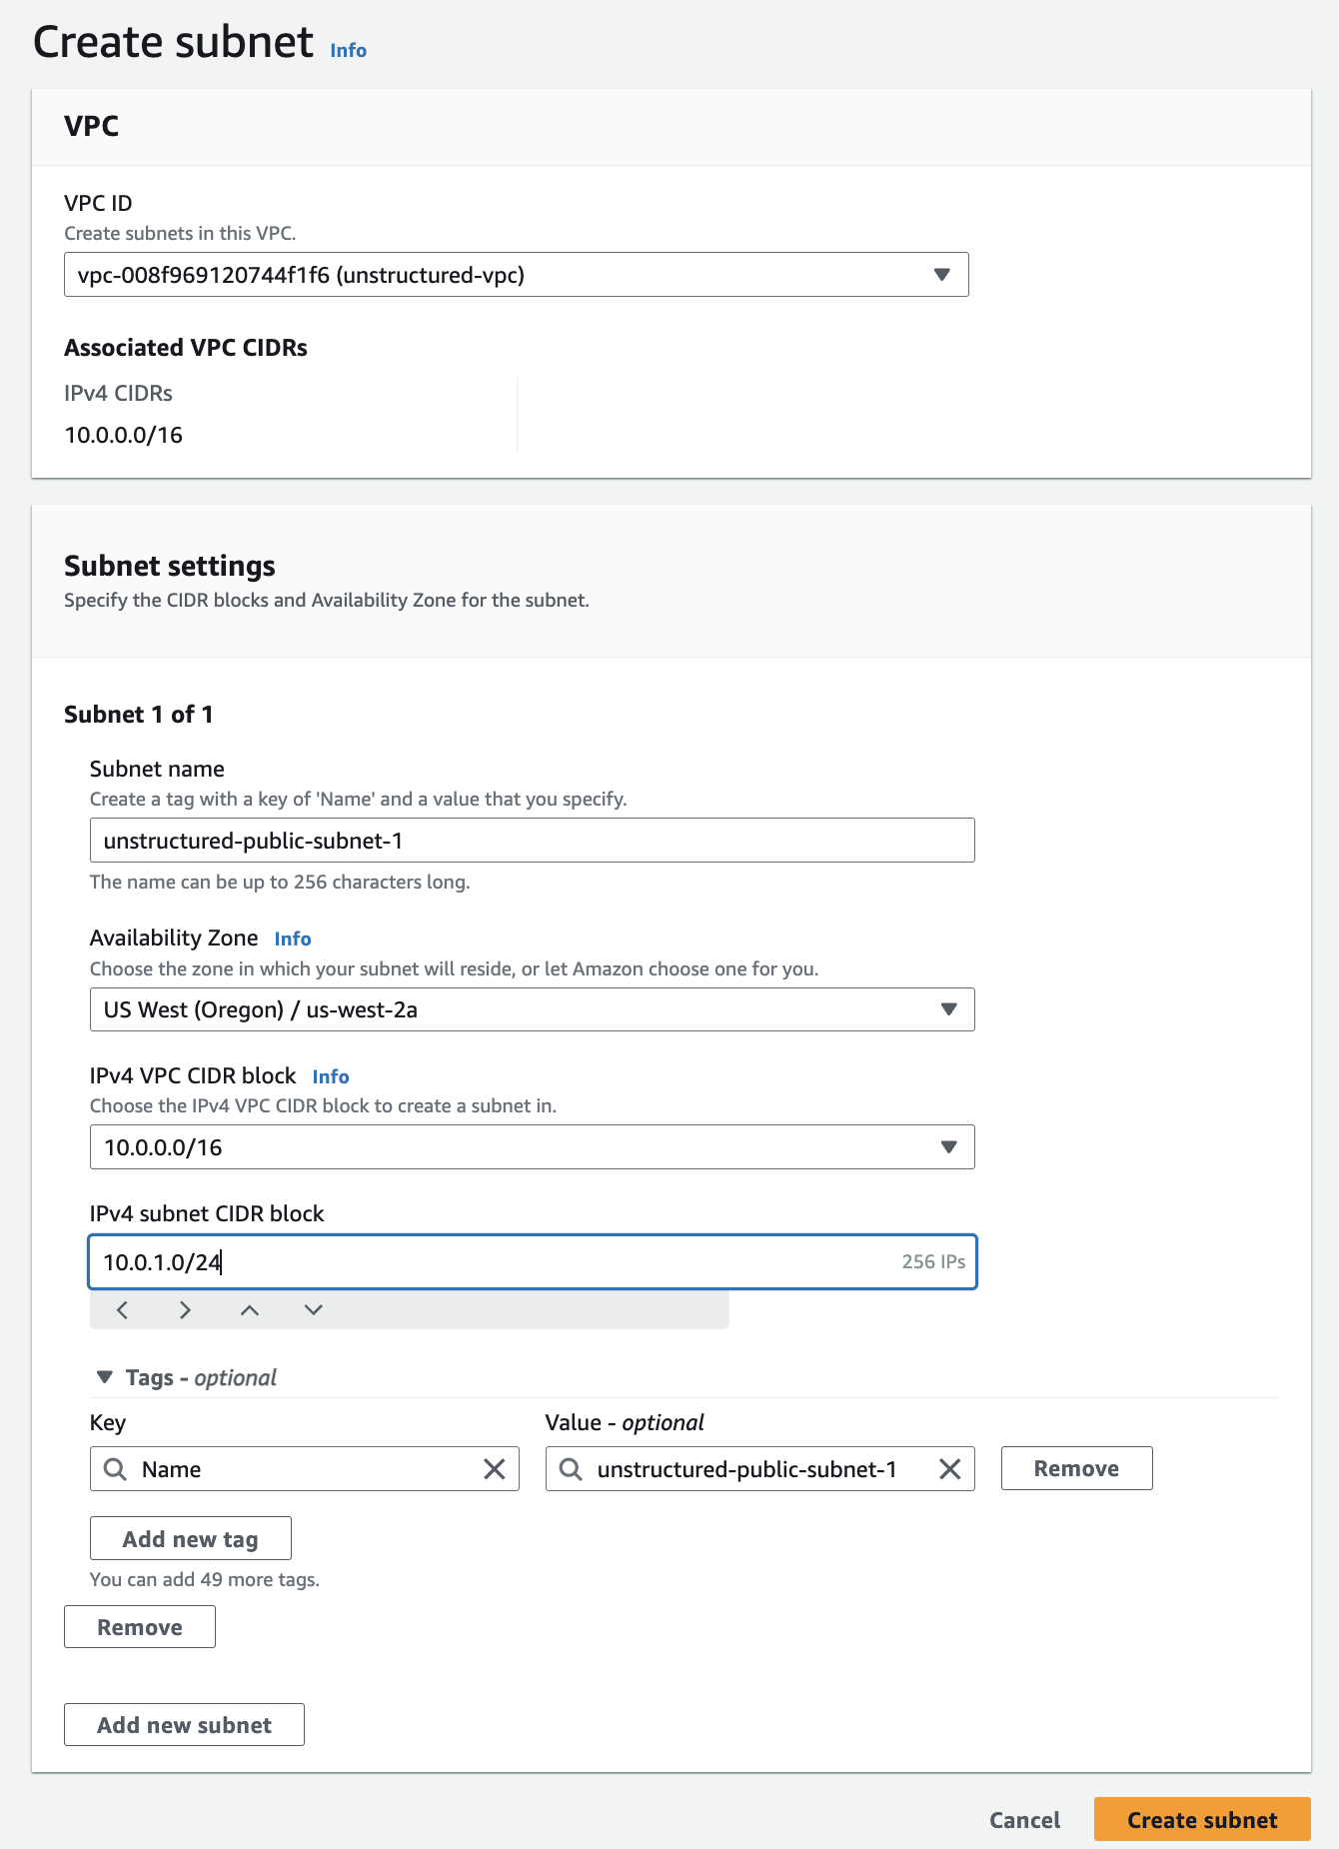1339x1849 pixels.
Task: Open Info link beside Availability Zone
Action: click(293, 939)
